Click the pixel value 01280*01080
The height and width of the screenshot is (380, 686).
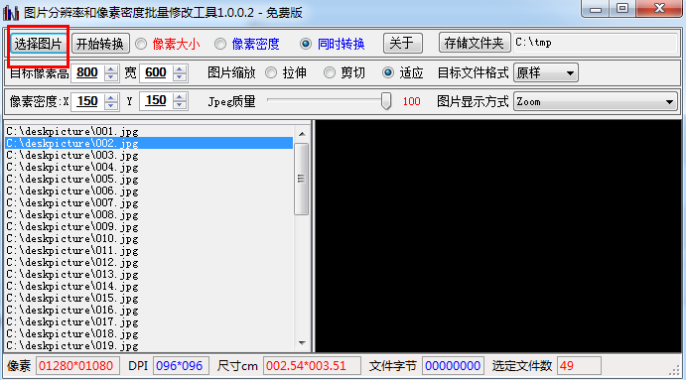click(77, 365)
